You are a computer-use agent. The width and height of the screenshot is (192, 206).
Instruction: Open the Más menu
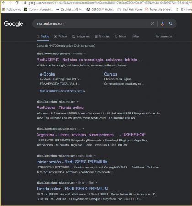click(x=135, y=36)
